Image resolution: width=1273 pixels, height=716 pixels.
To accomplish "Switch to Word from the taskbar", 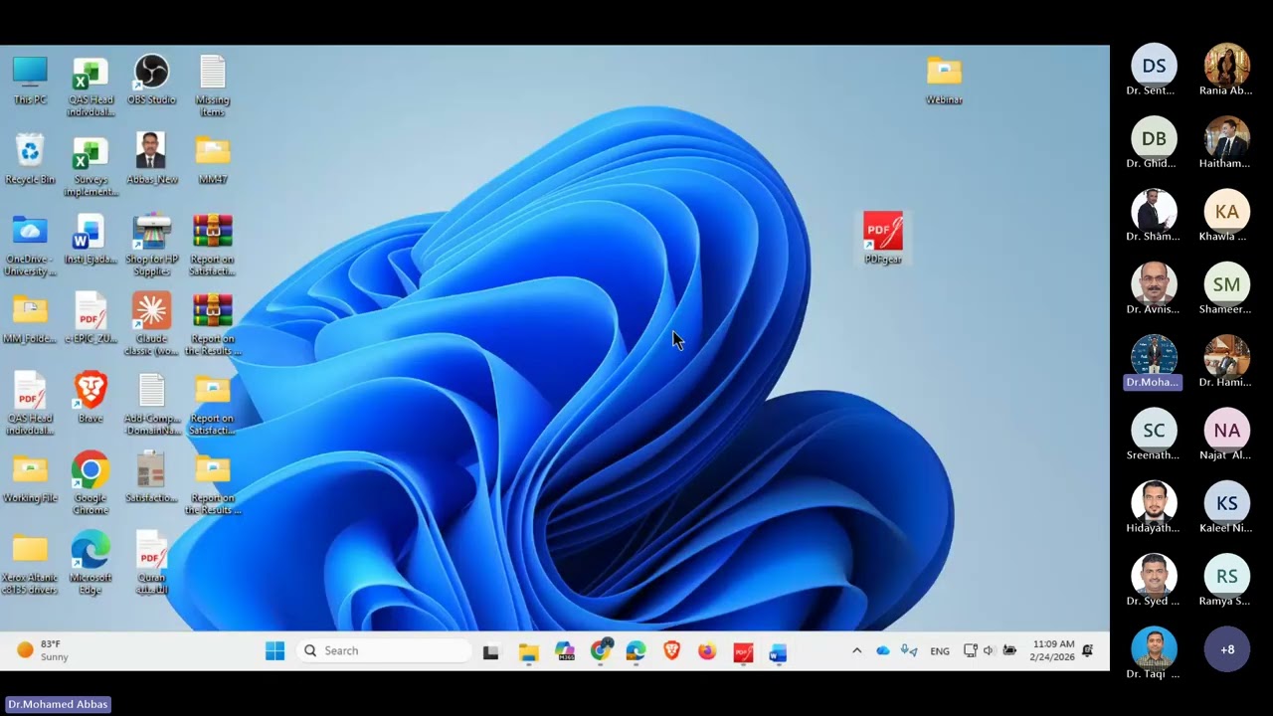I will pos(778,652).
